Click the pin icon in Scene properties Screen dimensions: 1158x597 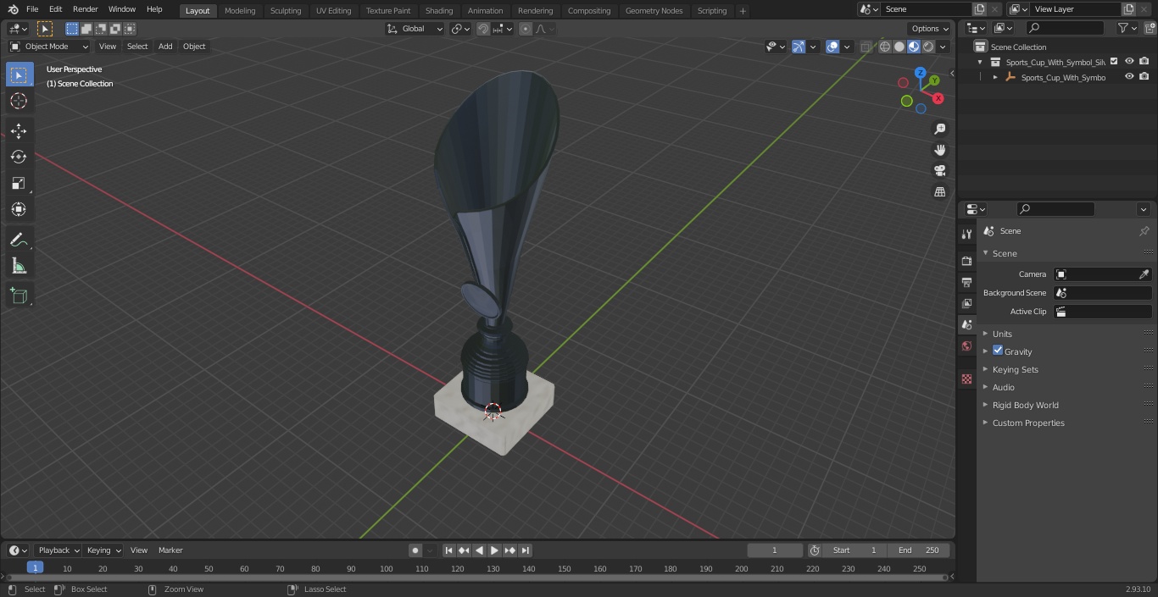[x=1144, y=231]
